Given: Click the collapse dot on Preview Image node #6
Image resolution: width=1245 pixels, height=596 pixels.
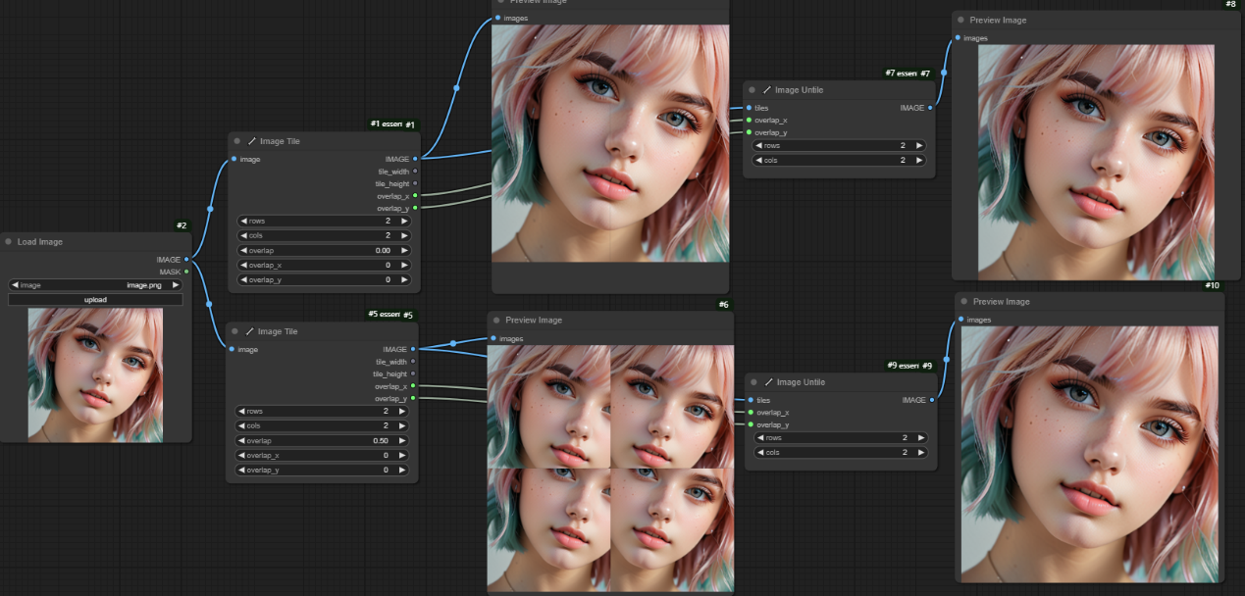Looking at the screenshot, I should pos(496,321).
